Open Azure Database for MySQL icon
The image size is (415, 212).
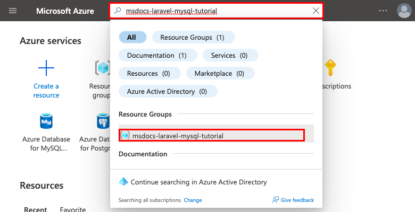click(x=46, y=121)
